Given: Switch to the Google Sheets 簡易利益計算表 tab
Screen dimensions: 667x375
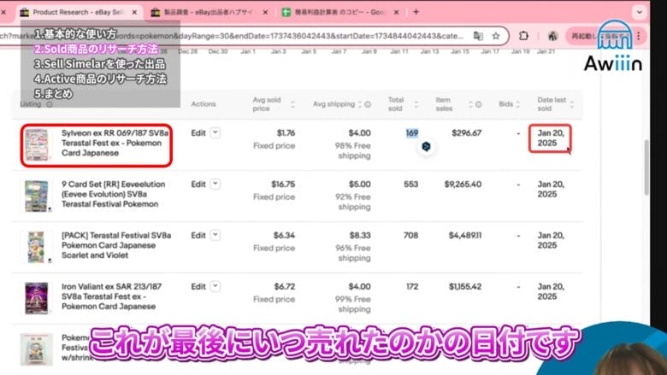Looking at the screenshot, I should click(339, 12).
